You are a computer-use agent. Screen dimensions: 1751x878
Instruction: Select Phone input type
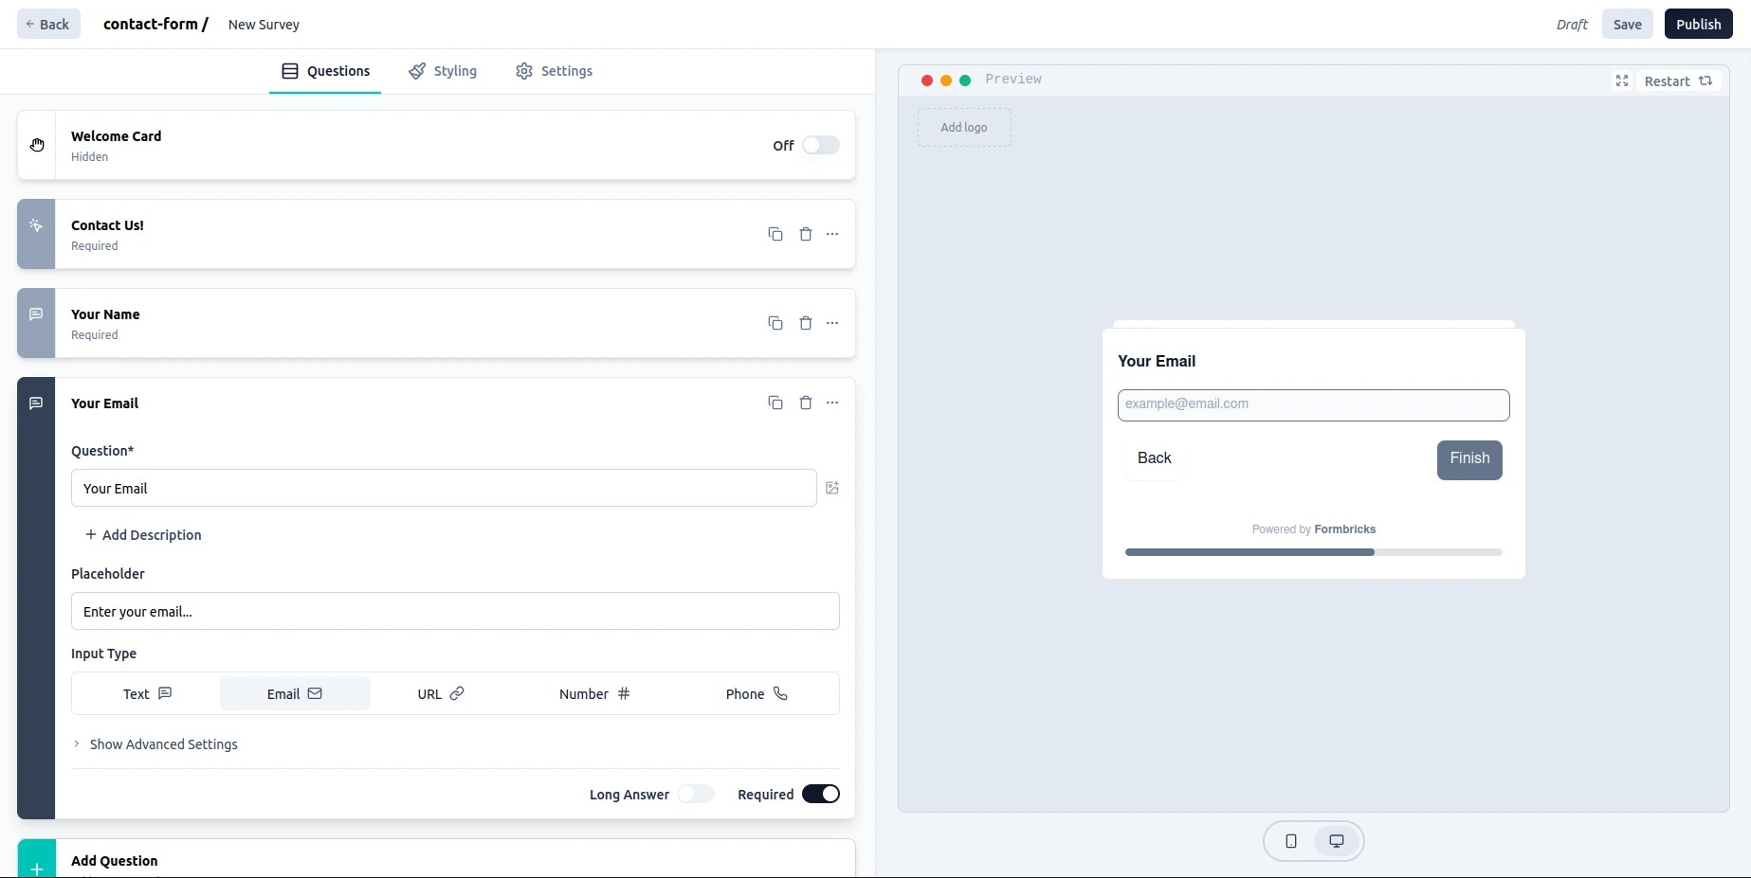[x=757, y=693]
